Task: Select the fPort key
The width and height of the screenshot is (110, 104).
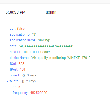Action: point(14,70)
